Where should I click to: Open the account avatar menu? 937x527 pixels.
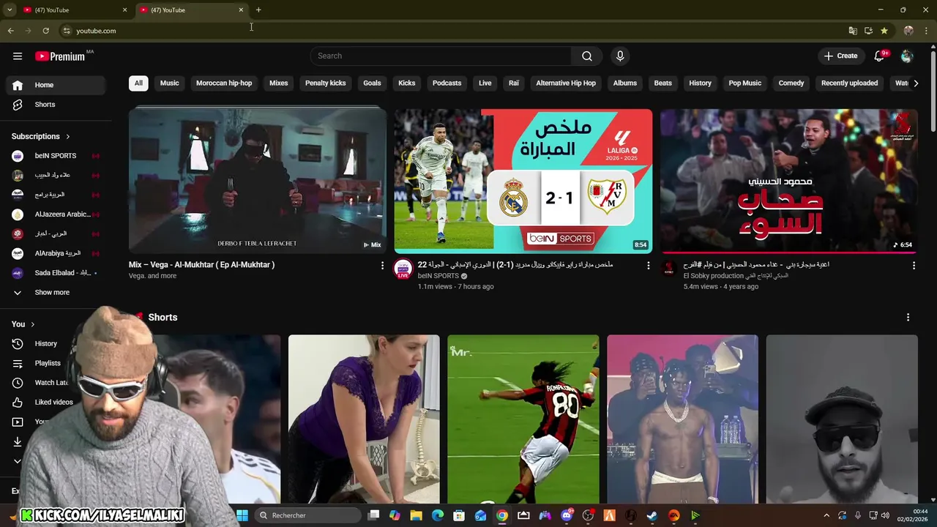[907, 56]
